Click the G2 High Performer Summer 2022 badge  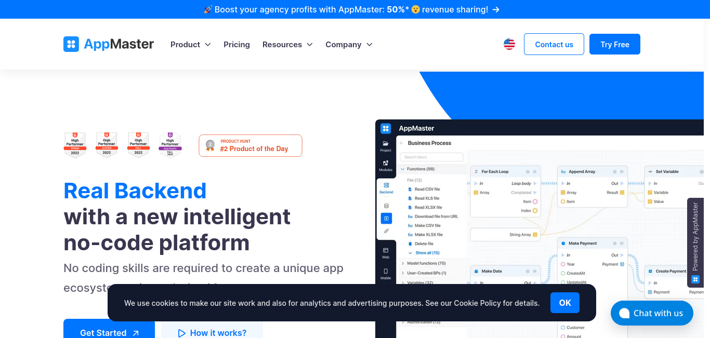pos(107,145)
